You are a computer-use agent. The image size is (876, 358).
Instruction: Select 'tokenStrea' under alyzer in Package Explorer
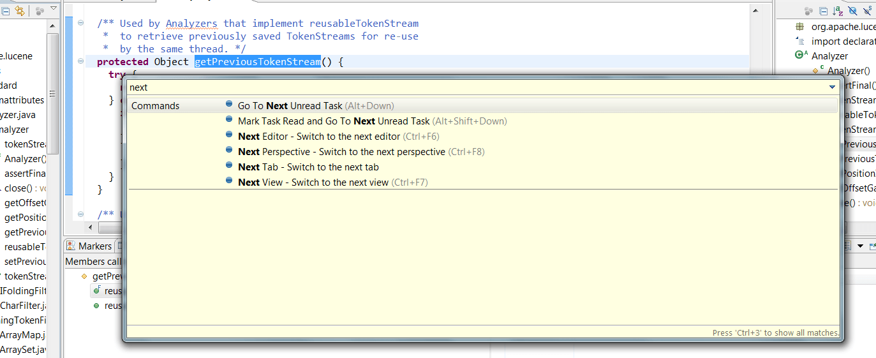point(25,144)
